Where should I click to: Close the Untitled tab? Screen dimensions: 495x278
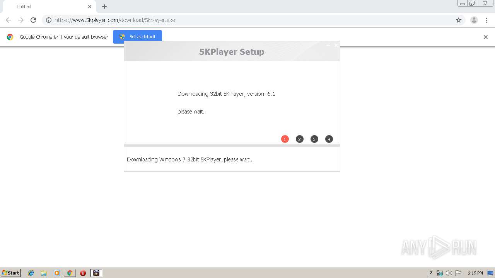[x=90, y=7]
